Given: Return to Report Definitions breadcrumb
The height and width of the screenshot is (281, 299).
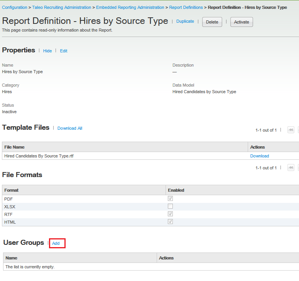Looking at the screenshot, I should click(186, 7).
